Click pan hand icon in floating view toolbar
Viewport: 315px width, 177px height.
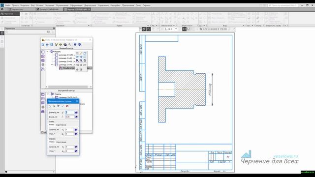pyautogui.click(x=85, y=60)
